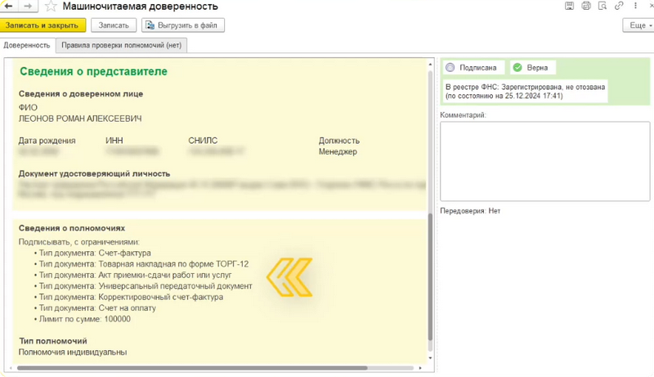The width and height of the screenshot is (654, 377).
Task: Click the green checkmark 'Верна' indicator
Action: click(531, 68)
